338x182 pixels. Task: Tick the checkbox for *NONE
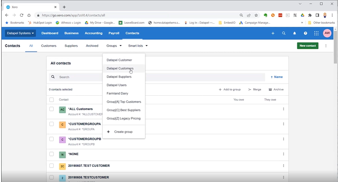coord(51,154)
